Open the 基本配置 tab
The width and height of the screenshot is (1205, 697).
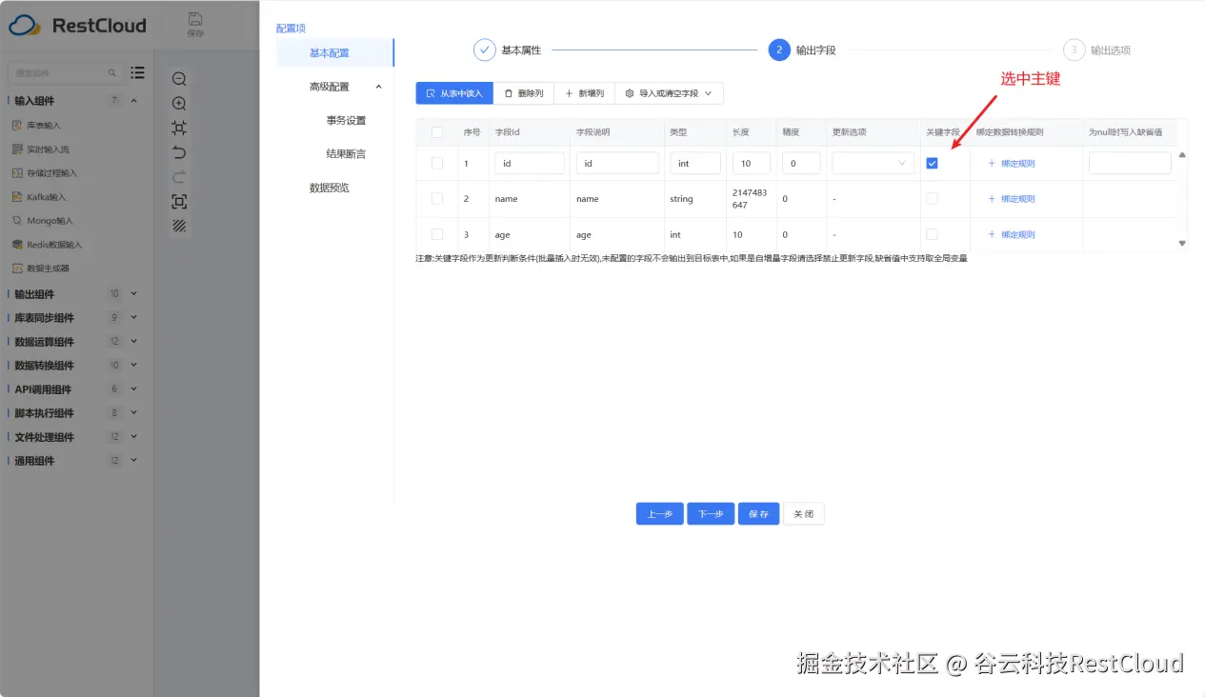334,53
